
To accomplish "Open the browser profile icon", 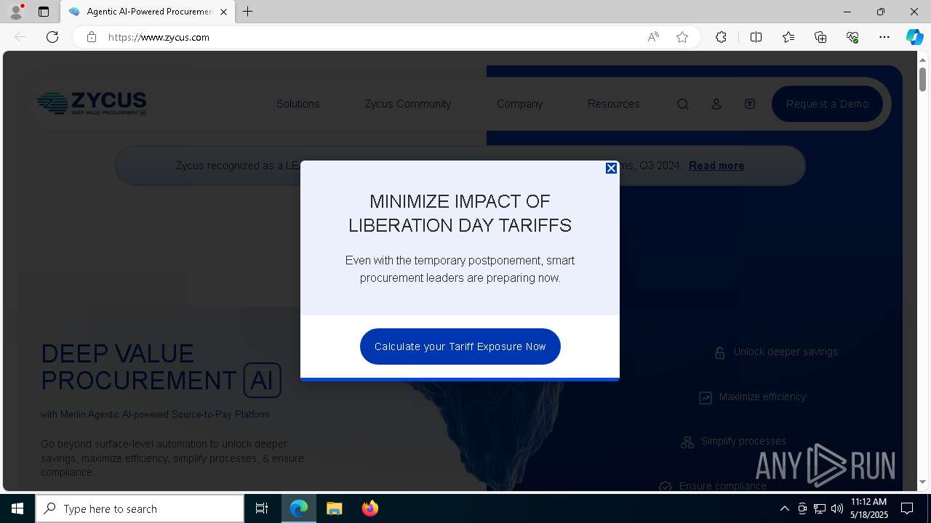I will point(16,12).
